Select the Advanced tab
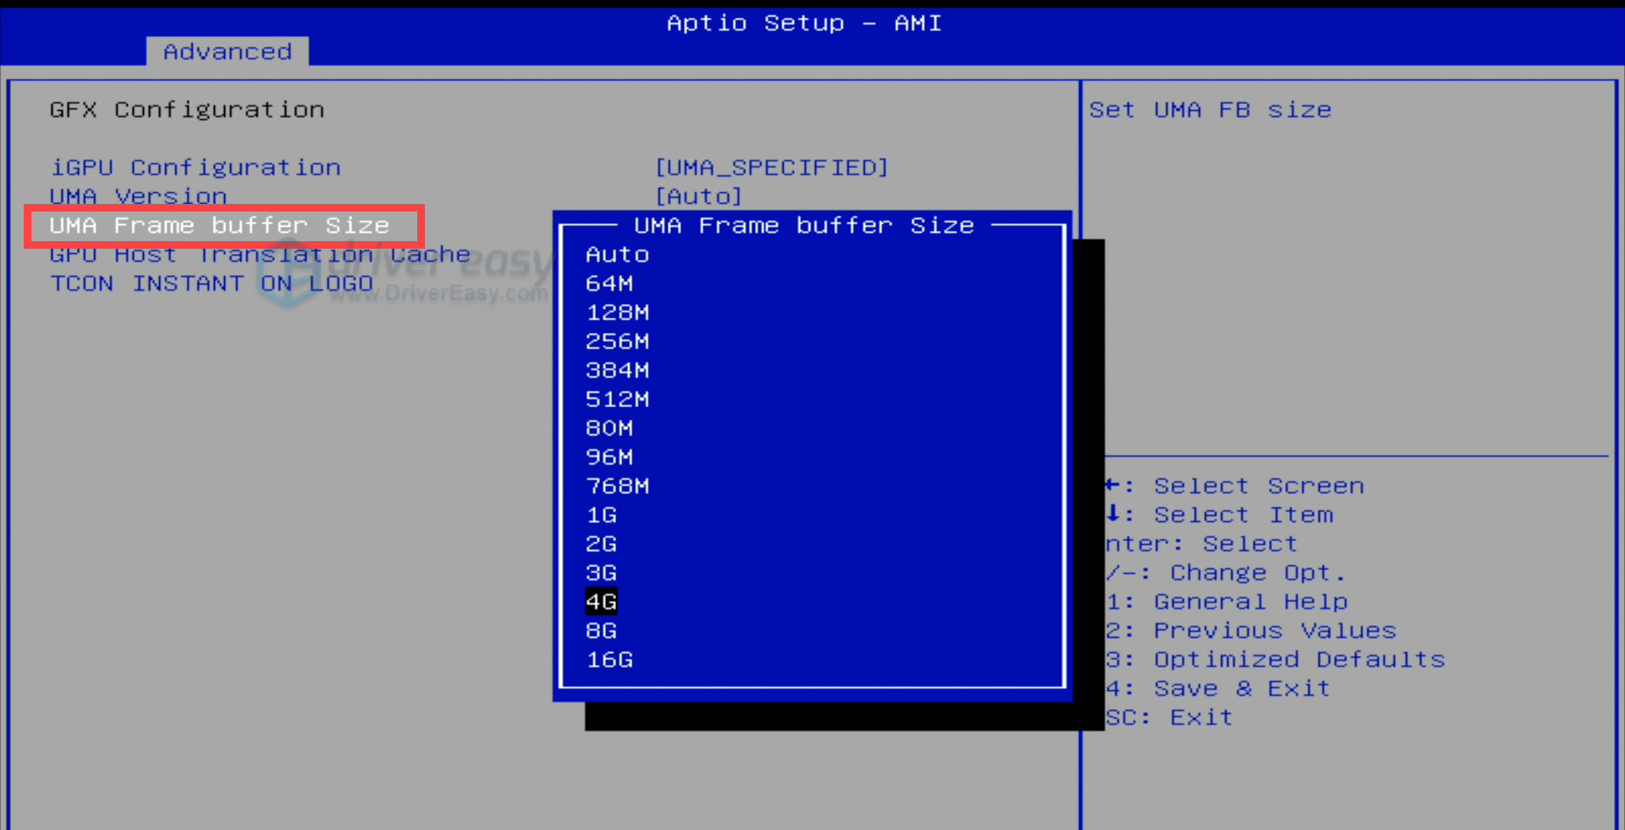The width and height of the screenshot is (1625, 830). [x=227, y=52]
